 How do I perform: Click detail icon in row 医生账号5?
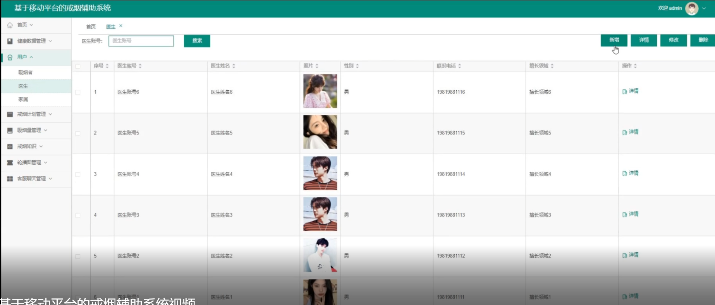[x=625, y=132]
